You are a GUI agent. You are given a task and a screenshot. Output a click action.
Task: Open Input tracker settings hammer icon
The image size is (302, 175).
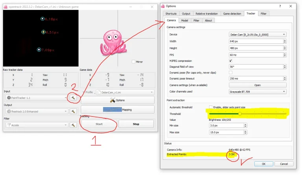point(73,98)
